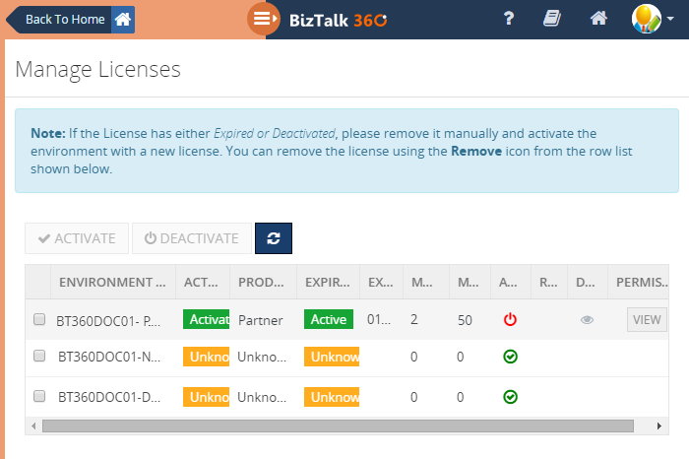
Task: Click the BT360DOC01-N... environment name
Action: [x=109, y=357]
